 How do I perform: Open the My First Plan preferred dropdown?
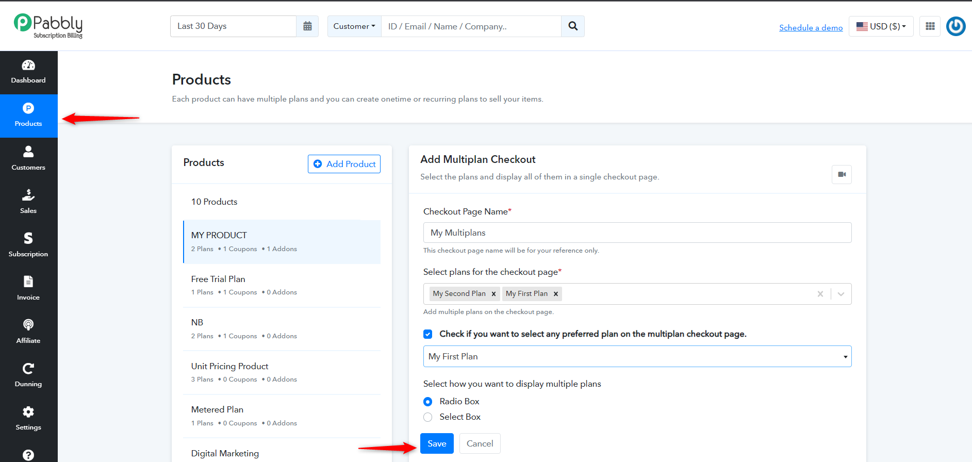point(637,356)
